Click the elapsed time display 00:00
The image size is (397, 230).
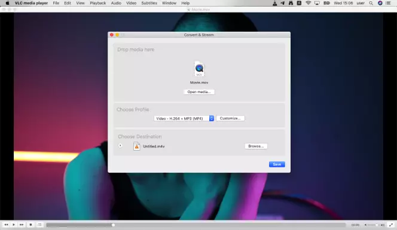355,225
